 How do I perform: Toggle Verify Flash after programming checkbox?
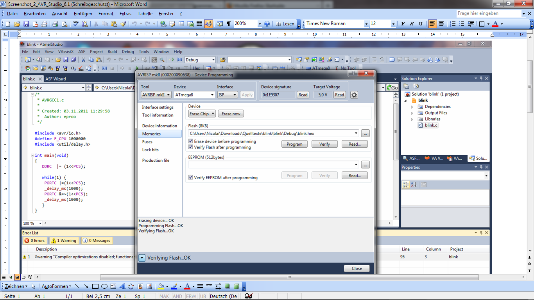click(x=191, y=147)
